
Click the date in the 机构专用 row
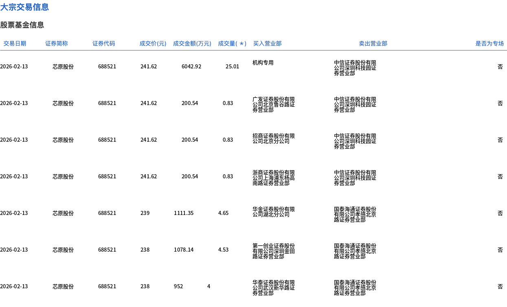[x=14, y=66]
